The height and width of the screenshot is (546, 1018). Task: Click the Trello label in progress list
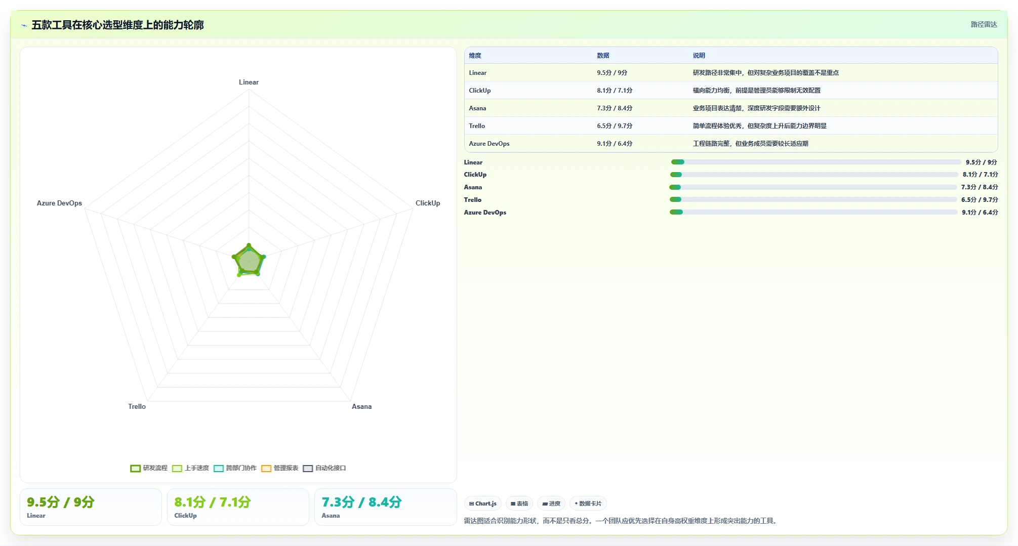472,200
